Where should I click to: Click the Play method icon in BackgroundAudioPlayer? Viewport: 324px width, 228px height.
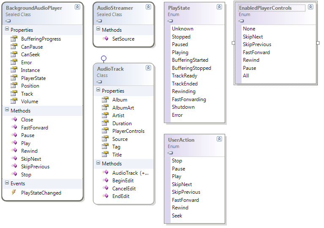[14, 143]
